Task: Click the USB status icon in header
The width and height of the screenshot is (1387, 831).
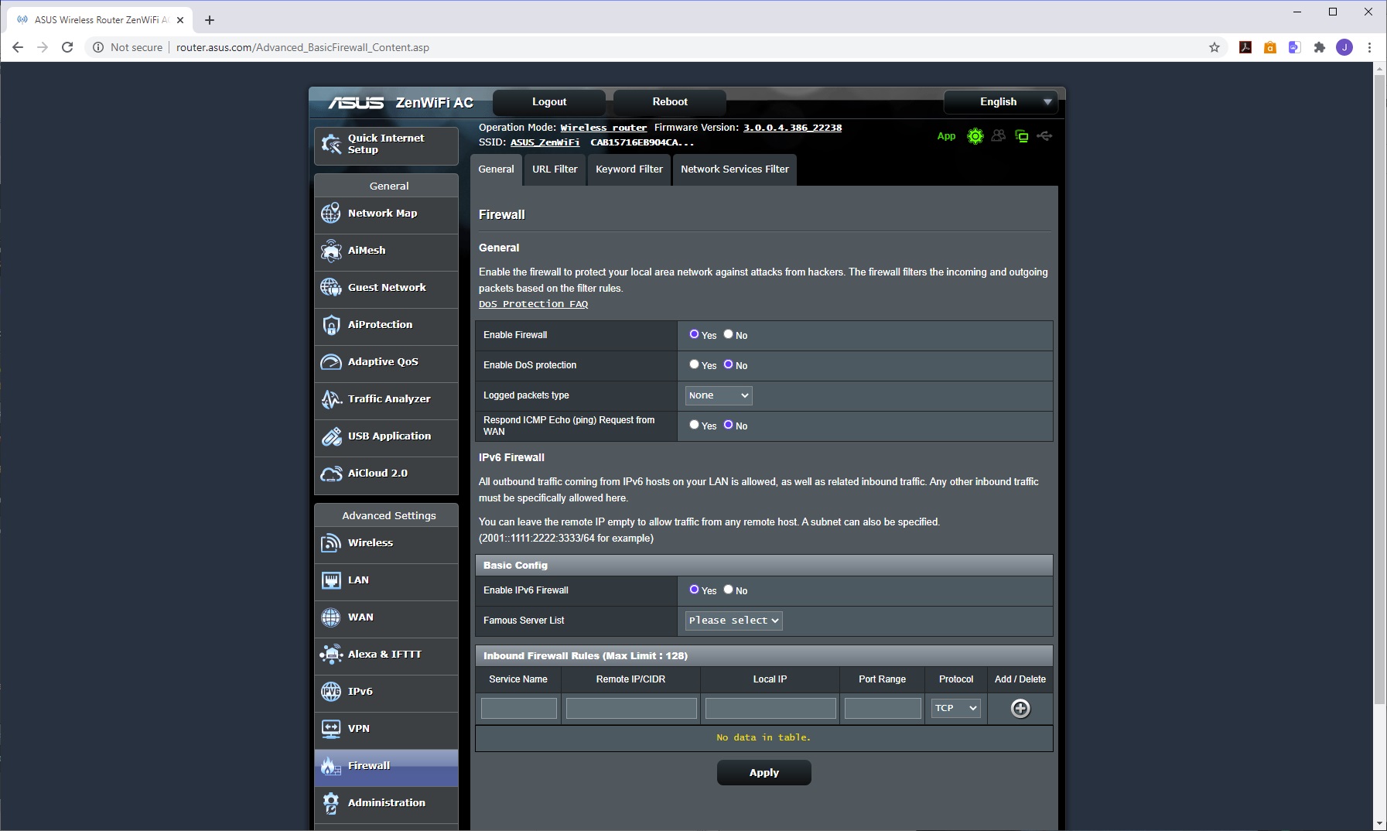Action: pyautogui.click(x=1044, y=136)
